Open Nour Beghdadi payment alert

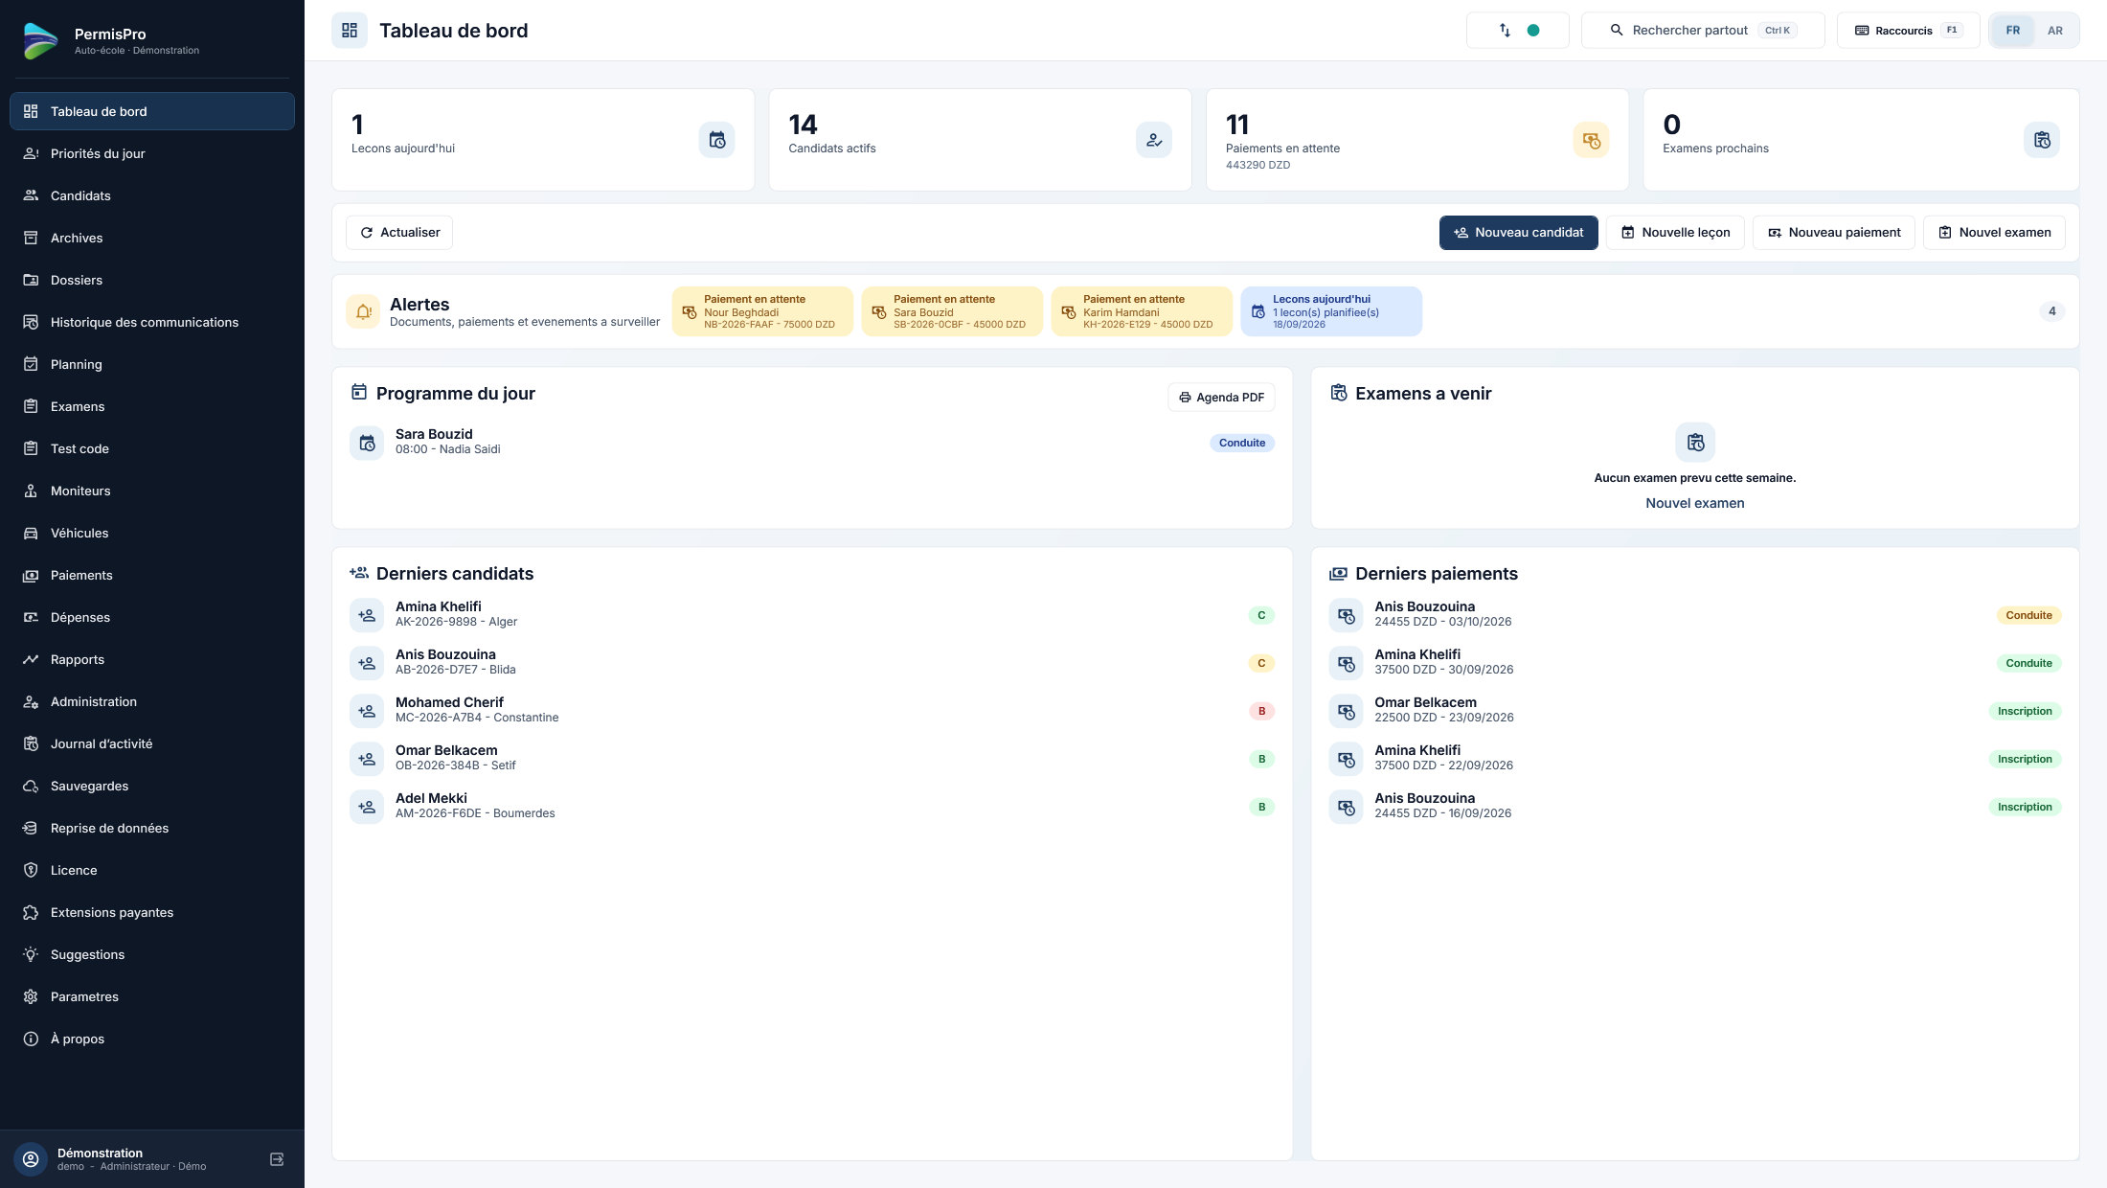coord(762,311)
